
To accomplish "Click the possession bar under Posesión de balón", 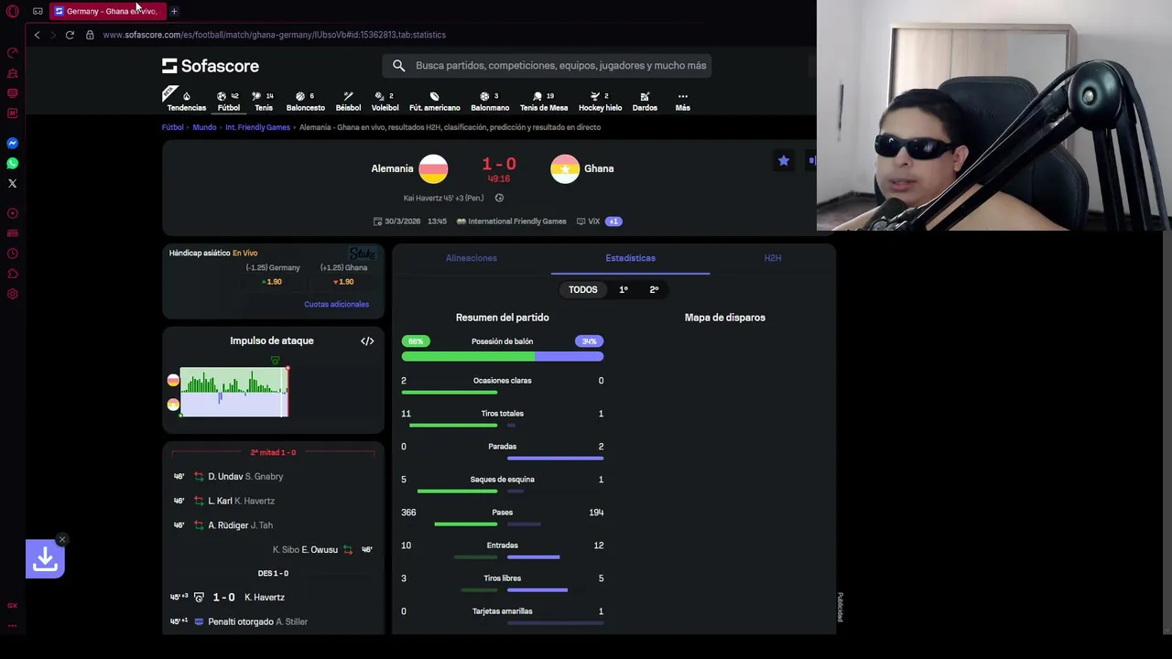I will click(x=503, y=356).
